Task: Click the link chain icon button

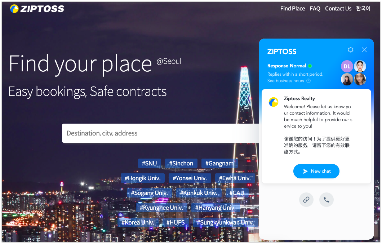Action: pyautogui.click(x=306, y=200)
